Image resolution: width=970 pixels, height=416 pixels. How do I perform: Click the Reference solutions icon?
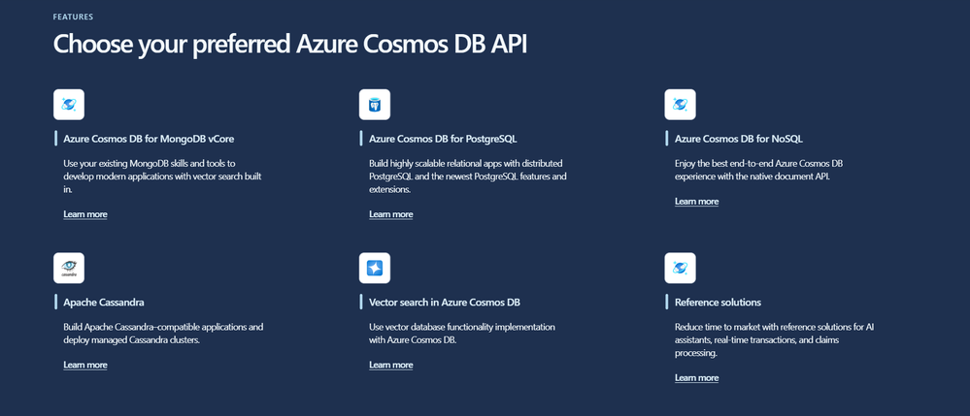pyautogui.click(x=680, y=268)
